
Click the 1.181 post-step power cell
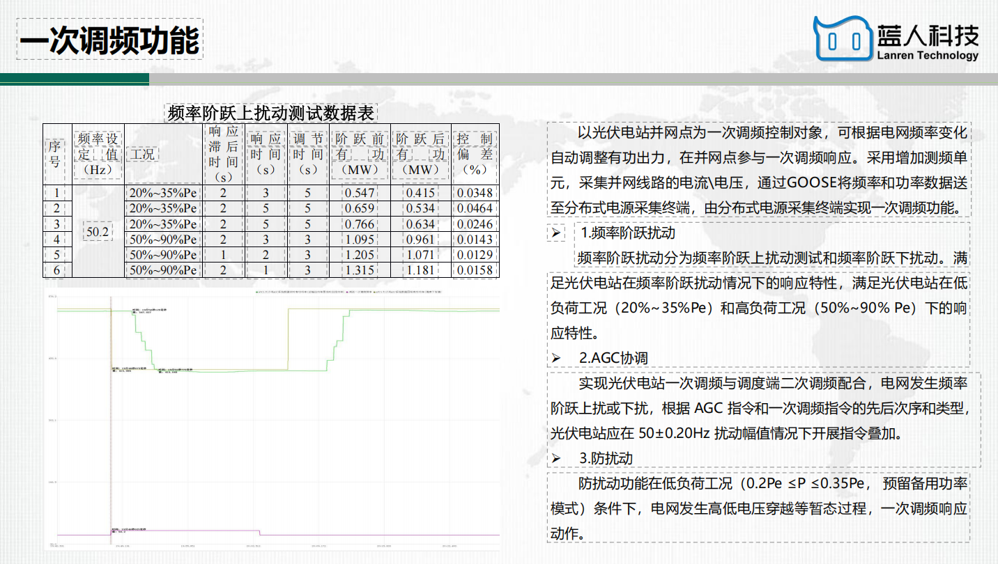click(x=420, y=270)
